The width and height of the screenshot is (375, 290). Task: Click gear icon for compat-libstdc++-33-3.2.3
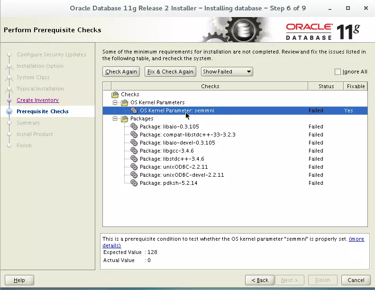[134, 135]
